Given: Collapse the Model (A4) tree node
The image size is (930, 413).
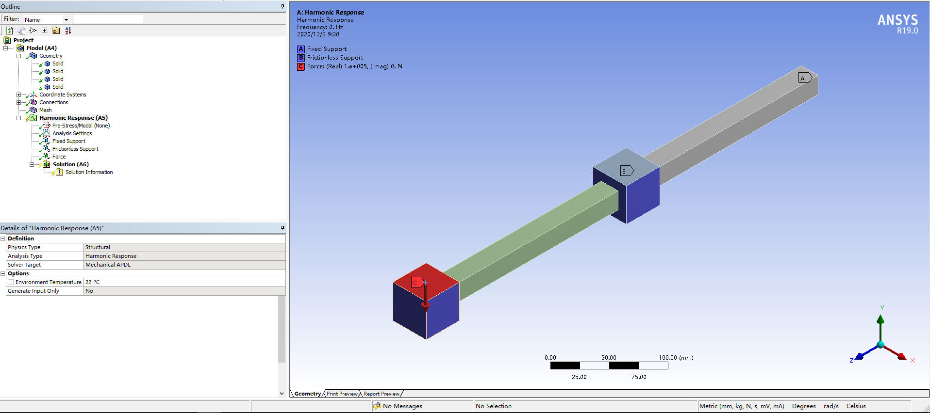Looking at the screenshot, I should (6, 48).
